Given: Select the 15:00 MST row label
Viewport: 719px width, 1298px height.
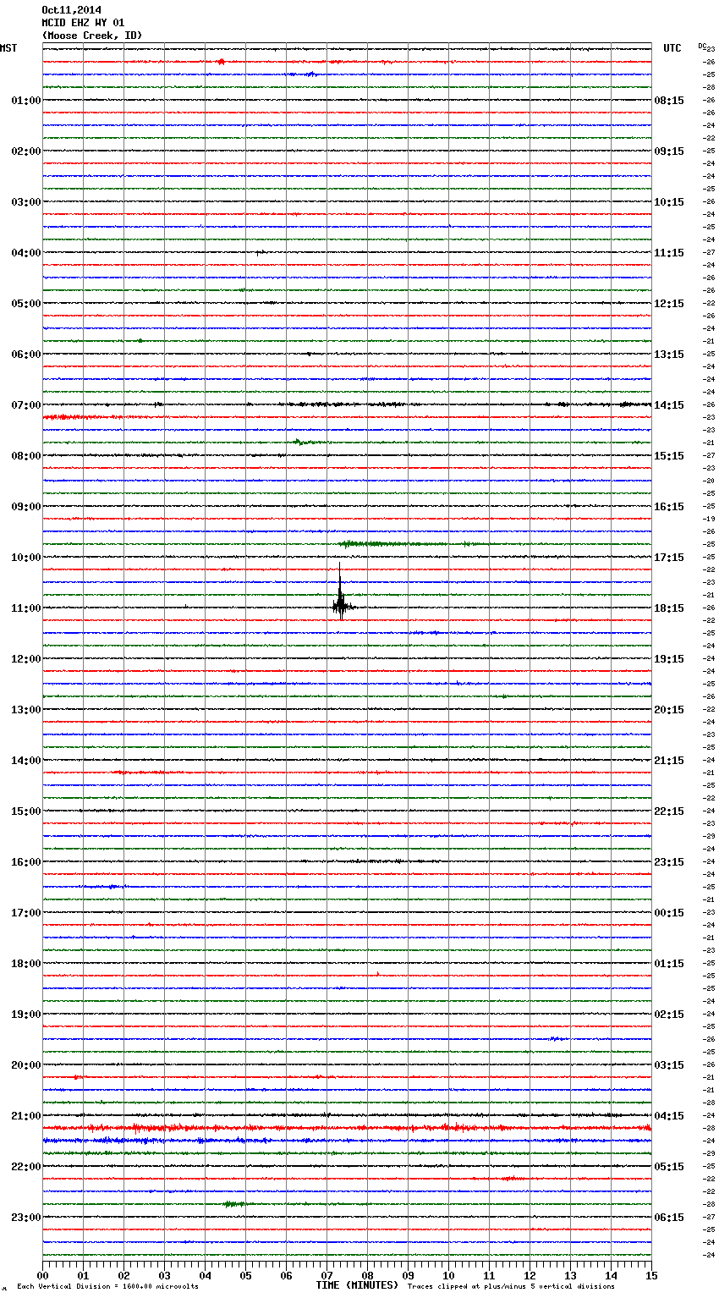Looking at the screenshot, I should (25, 811).
